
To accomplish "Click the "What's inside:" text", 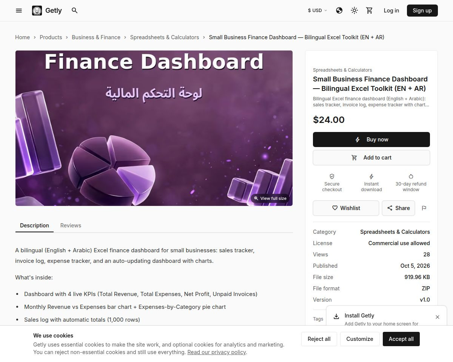I will click(34, 278).
